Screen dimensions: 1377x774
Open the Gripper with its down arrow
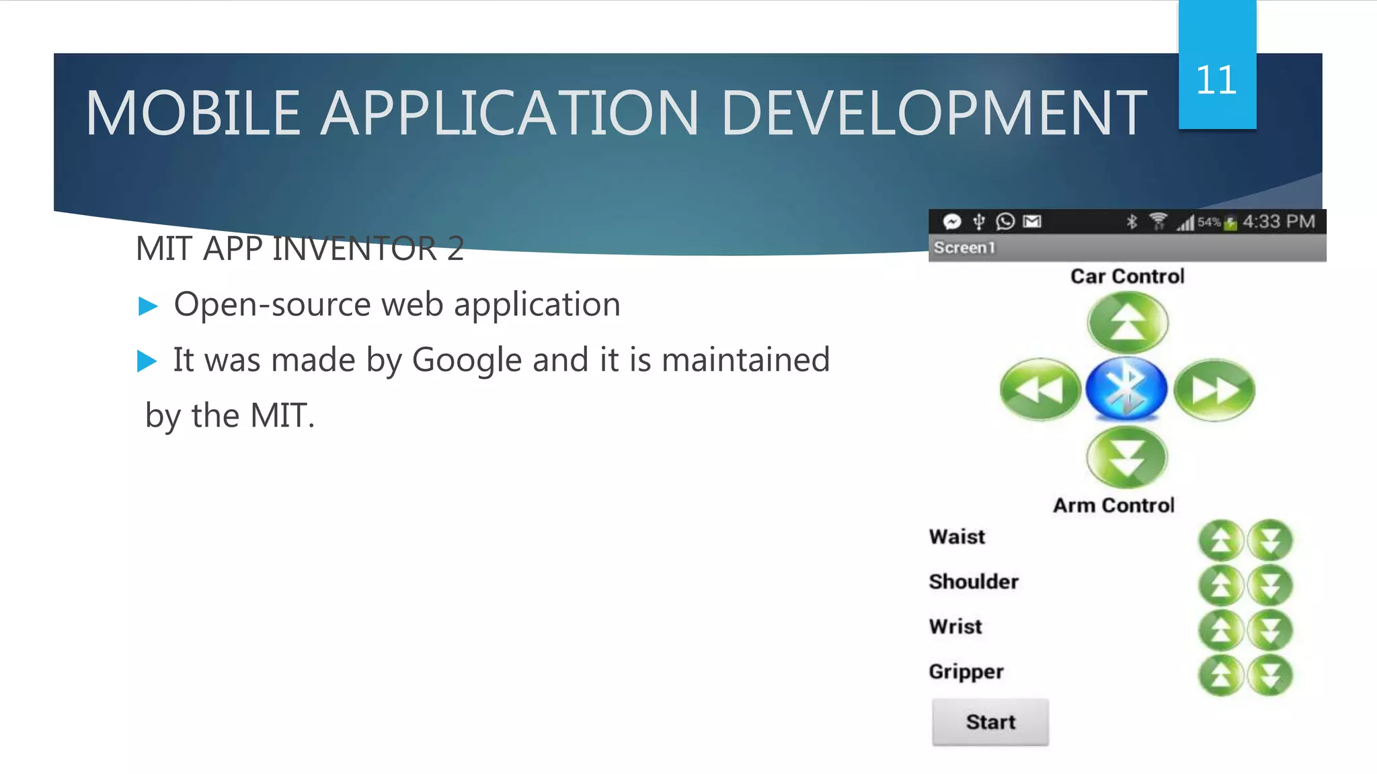pos(1270,675)
